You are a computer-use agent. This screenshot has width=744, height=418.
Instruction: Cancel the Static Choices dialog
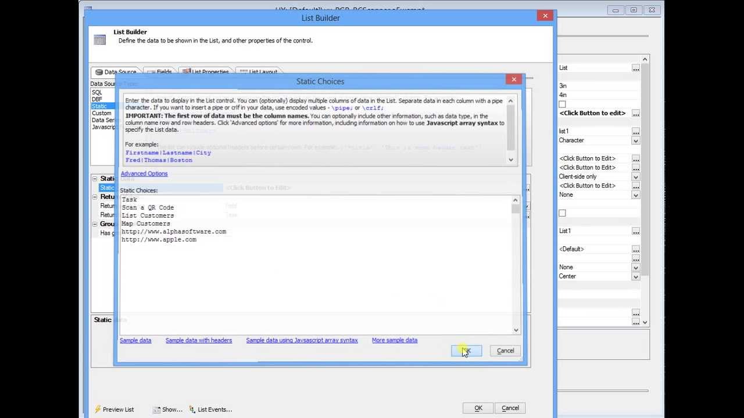coord(505,351)
